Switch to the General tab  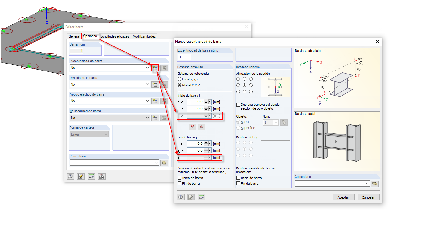(x=74, y=36)
